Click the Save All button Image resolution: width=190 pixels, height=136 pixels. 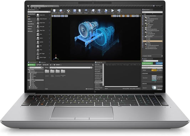[x=46, y=65]
